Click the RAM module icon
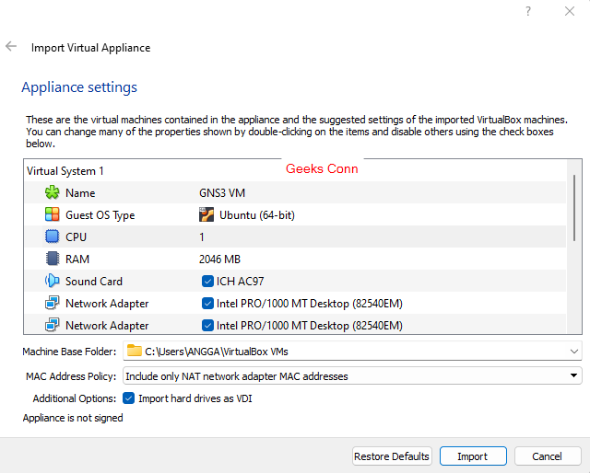 point(52,259)
